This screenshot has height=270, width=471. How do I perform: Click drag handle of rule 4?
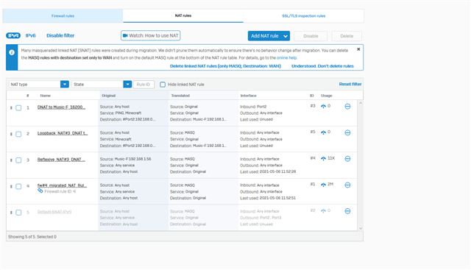coord(11,187)
